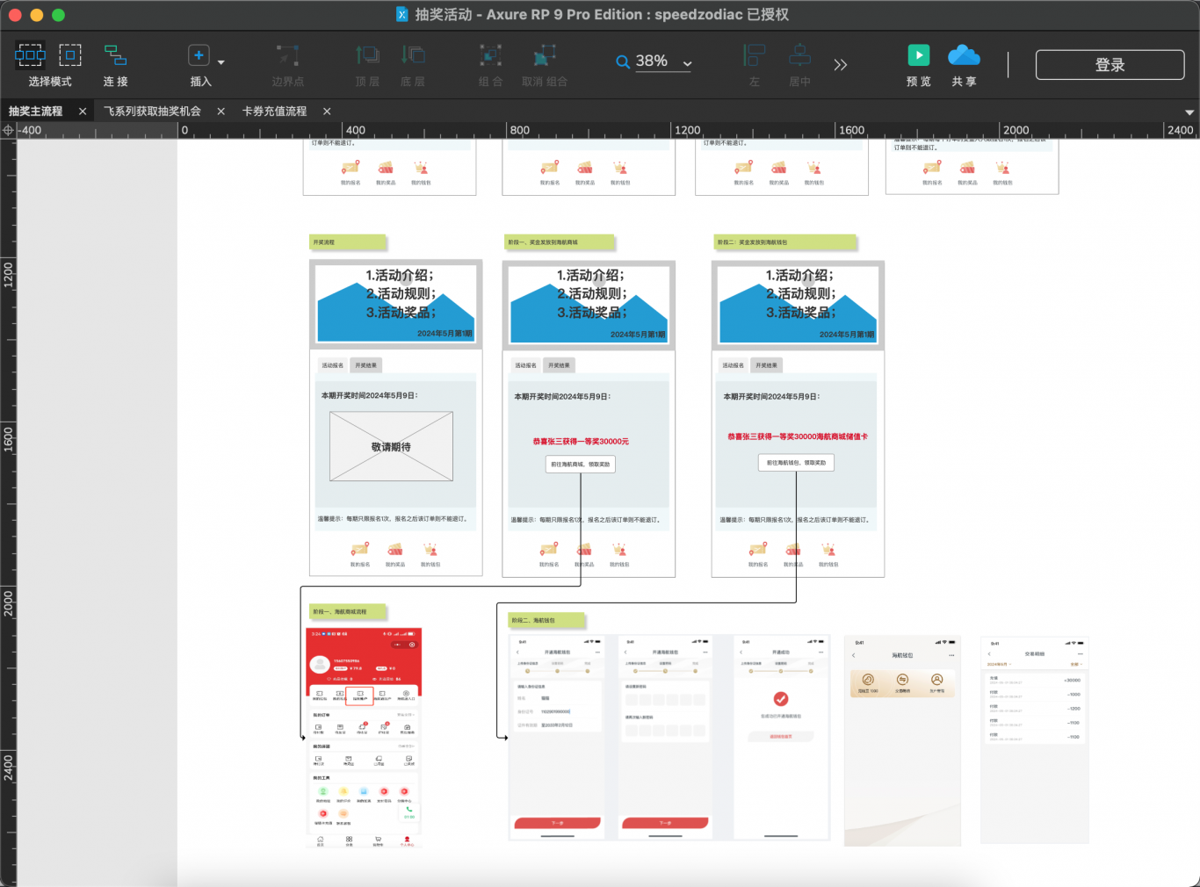Click the 插入 plus icon
The image size is (1200, 887).
199,55
